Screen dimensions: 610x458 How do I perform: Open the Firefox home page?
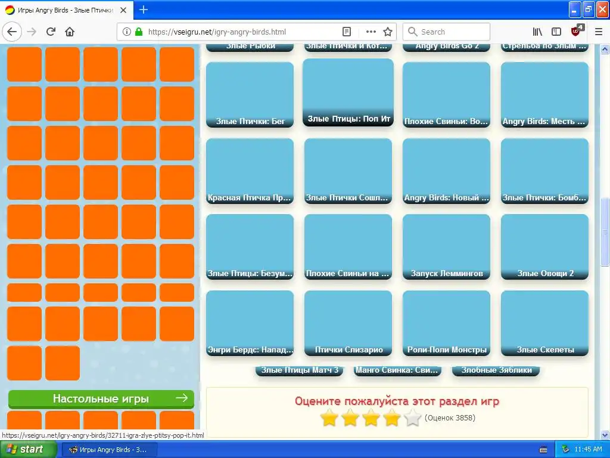pos(70,32)
